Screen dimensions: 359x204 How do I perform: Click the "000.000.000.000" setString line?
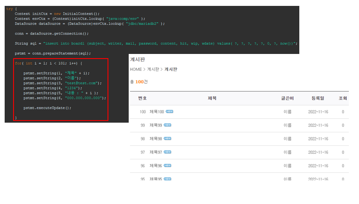tap(65, 98)
